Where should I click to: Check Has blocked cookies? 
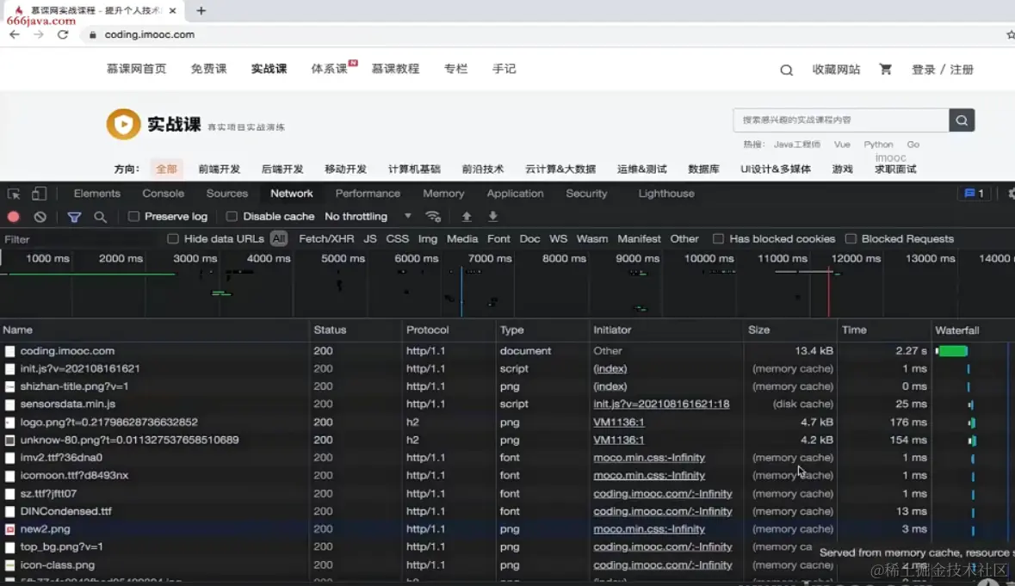click(718, 238)
